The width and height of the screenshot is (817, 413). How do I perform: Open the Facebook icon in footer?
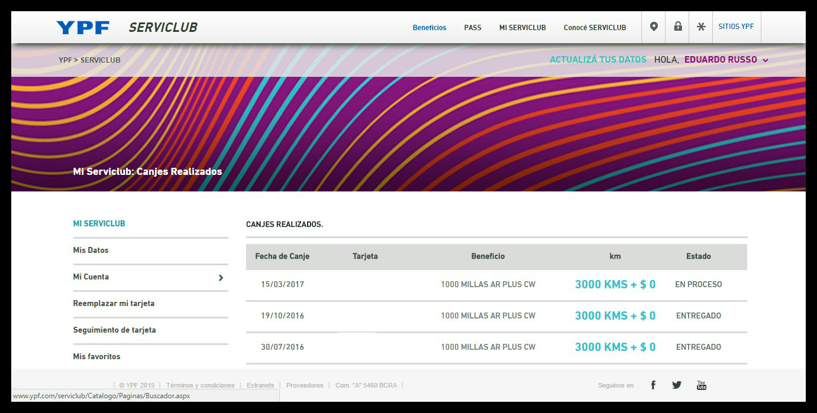653,385
